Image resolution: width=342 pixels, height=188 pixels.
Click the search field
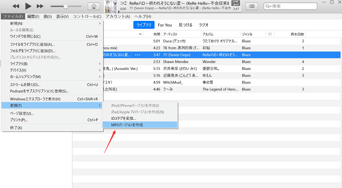tap(290, 6)
